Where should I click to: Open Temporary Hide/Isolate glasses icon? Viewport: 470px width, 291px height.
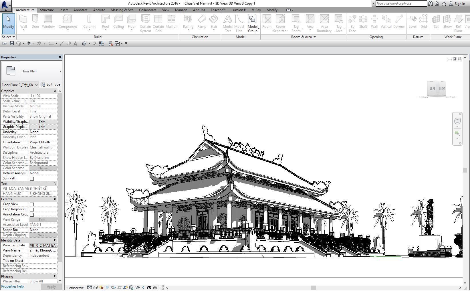(137, 288)
